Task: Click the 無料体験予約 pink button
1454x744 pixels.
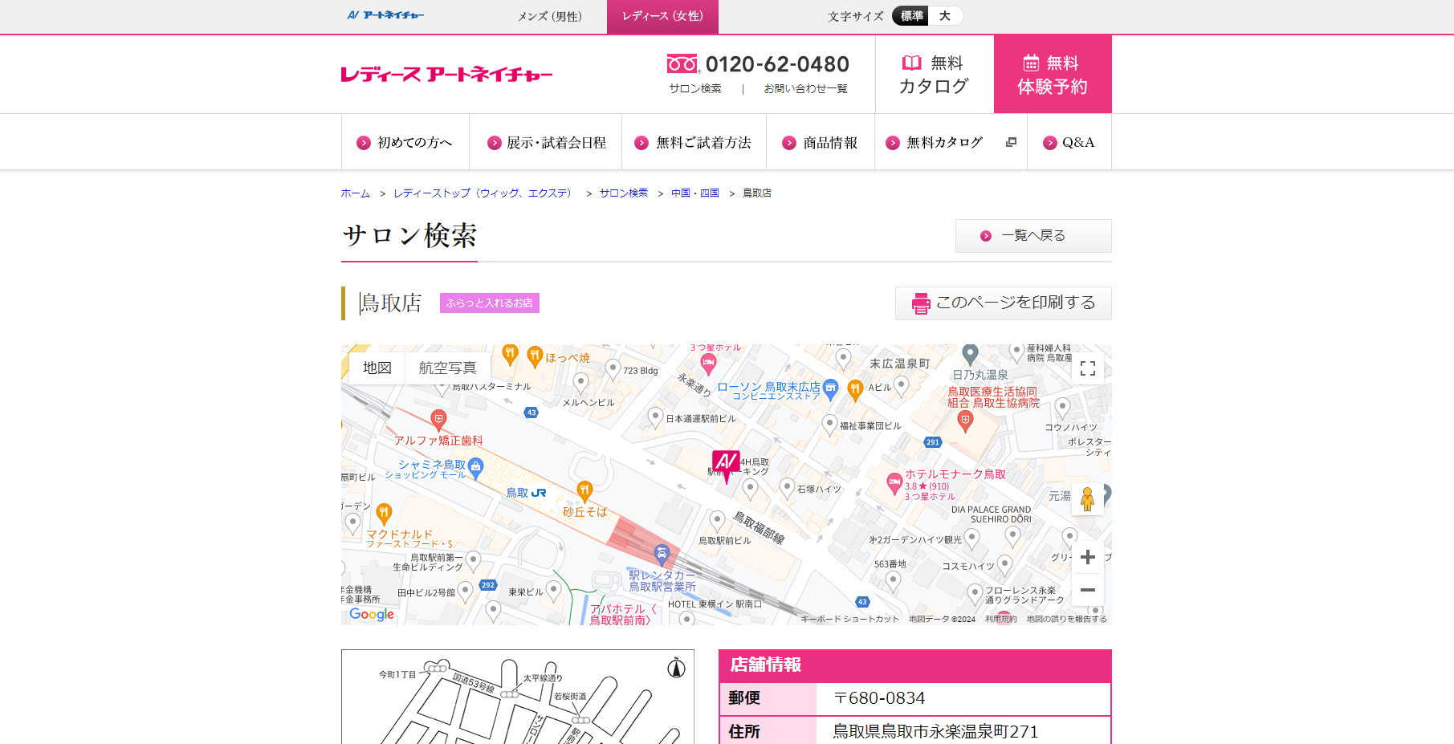Action: [1053, 74]
